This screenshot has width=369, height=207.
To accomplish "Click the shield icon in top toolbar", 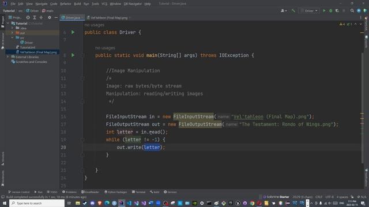I will click(x=365, y=11).
